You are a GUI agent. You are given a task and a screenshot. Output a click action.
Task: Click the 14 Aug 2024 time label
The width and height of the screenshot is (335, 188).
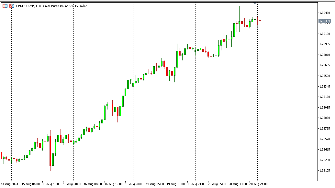click(10, 184)
